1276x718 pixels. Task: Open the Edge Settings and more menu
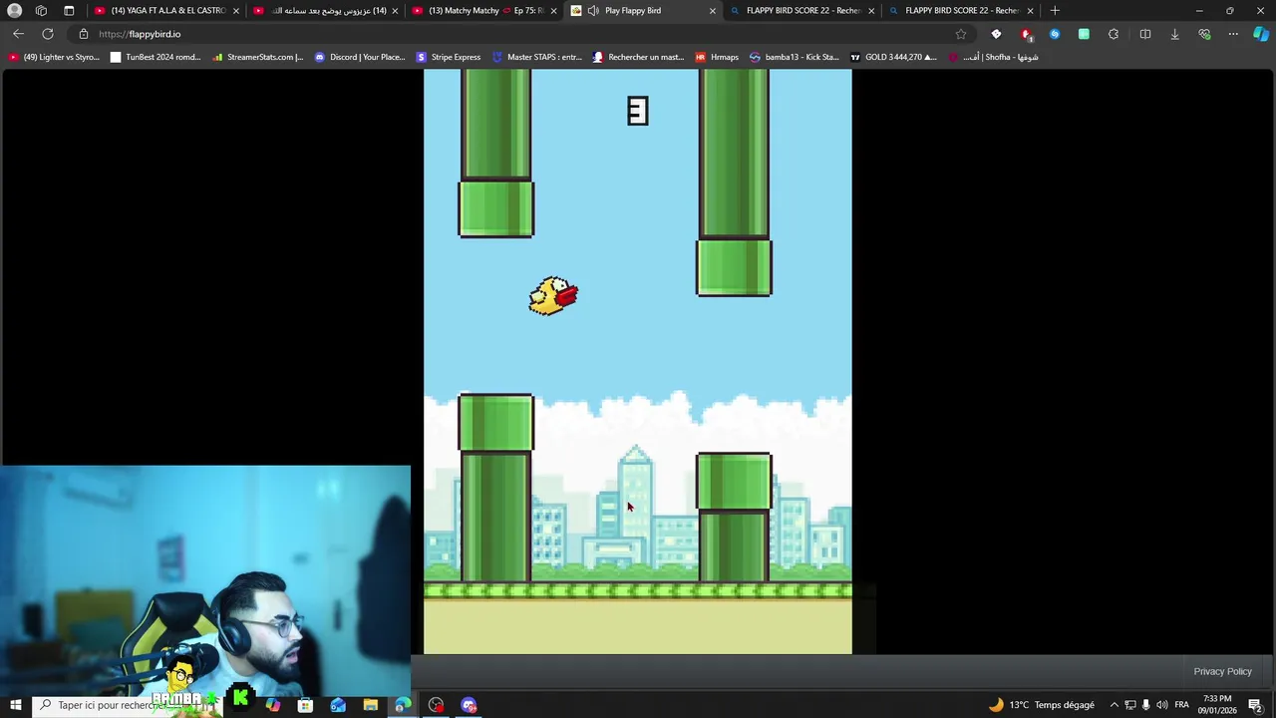pyautogui.click(x=1233, y=34)
